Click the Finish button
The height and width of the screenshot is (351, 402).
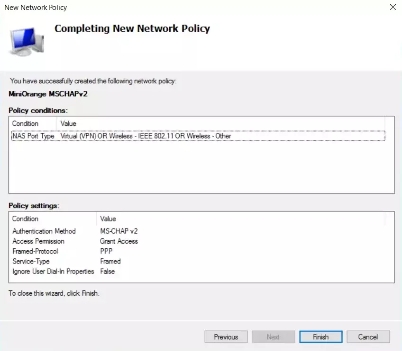(320, 337)
